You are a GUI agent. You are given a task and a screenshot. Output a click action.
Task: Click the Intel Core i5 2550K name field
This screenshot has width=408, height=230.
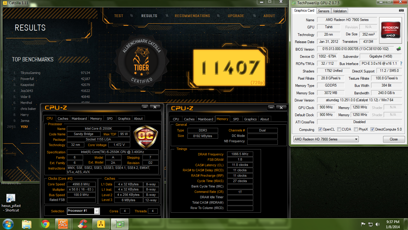coord(98,129)
